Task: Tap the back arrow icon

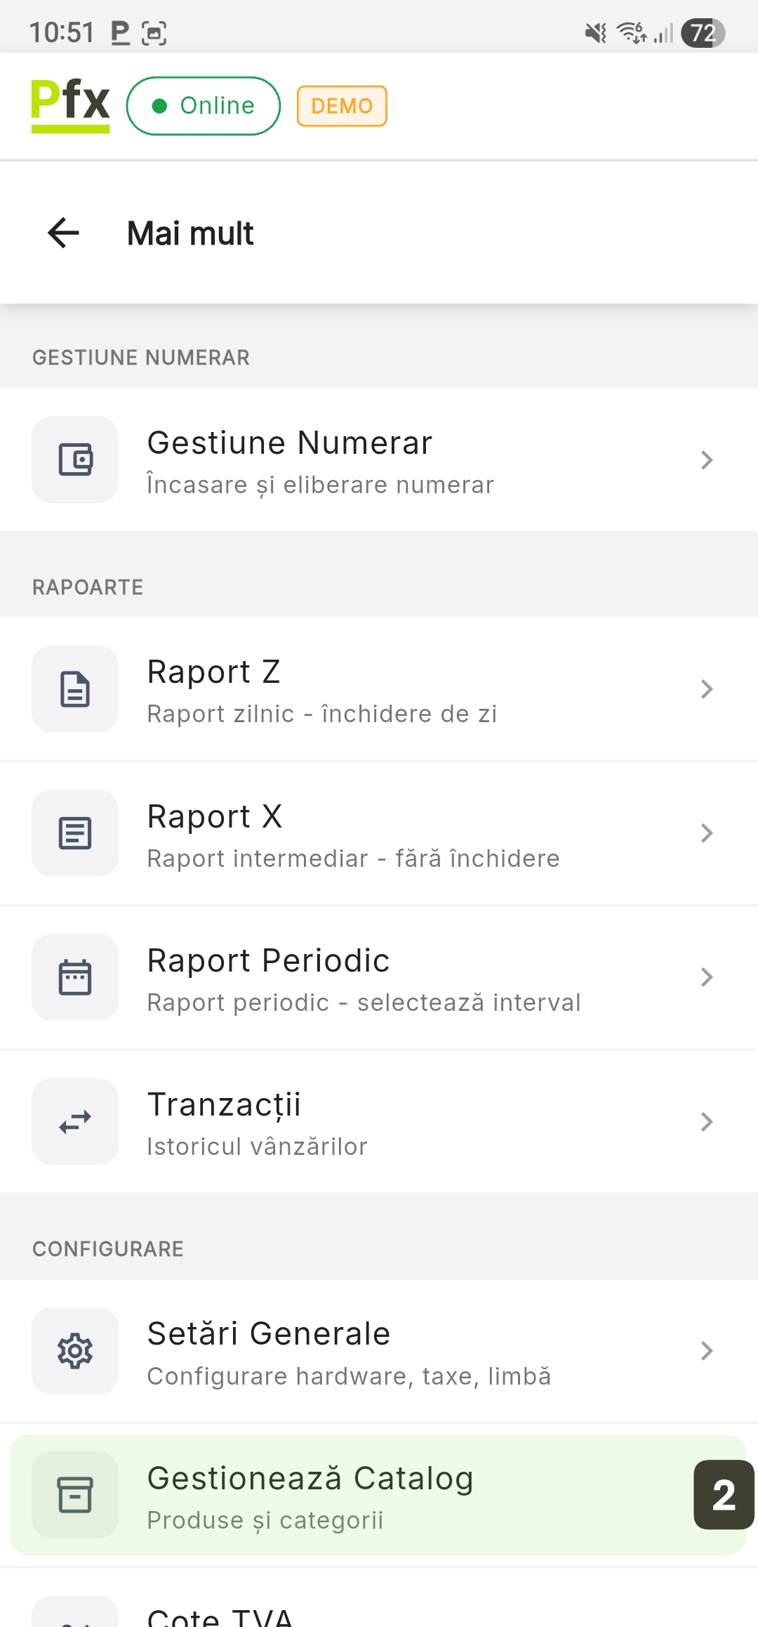Action: point(63,233)
